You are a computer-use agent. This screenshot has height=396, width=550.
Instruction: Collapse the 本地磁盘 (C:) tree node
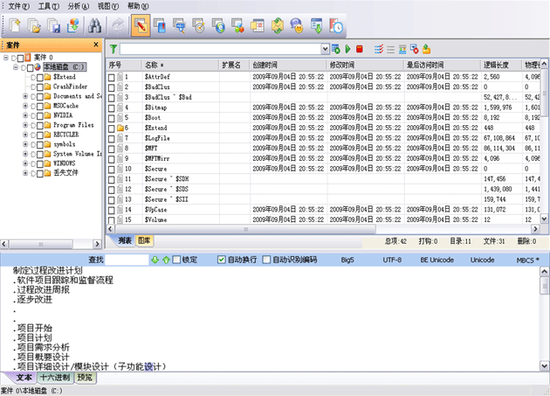(16, 67)
